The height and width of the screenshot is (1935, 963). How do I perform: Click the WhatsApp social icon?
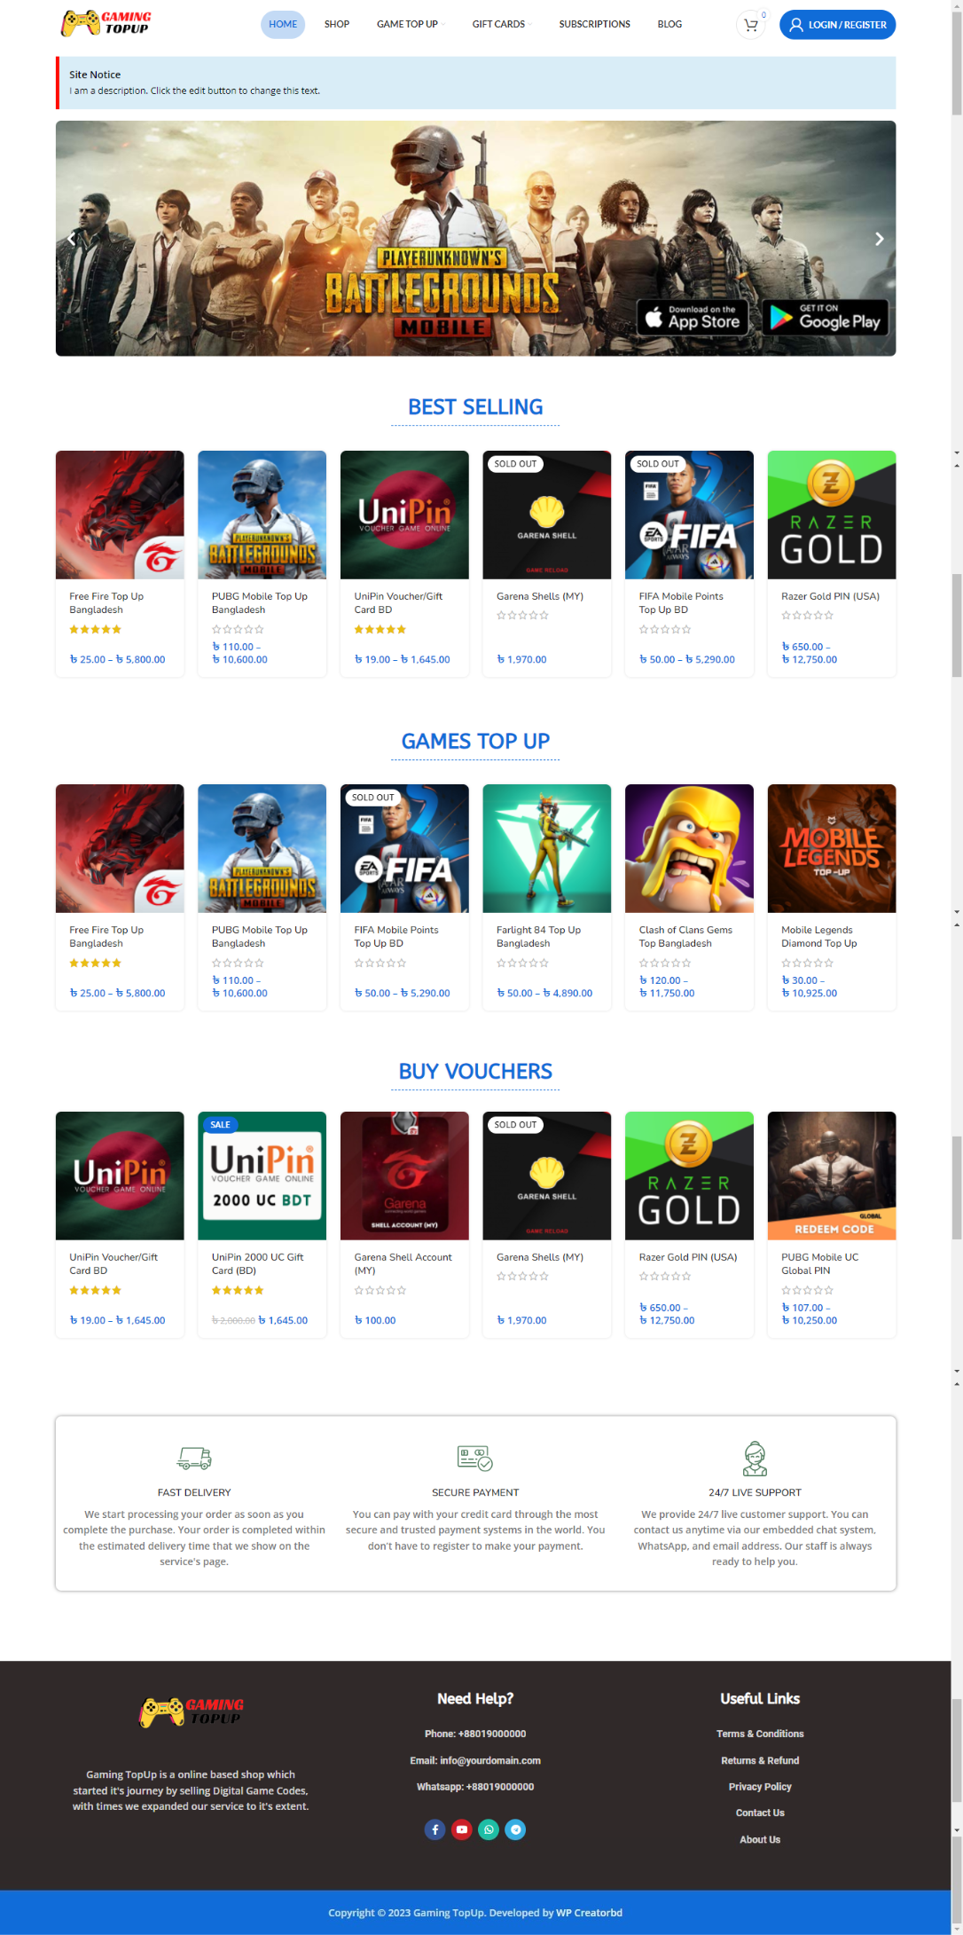(489, 1829)
